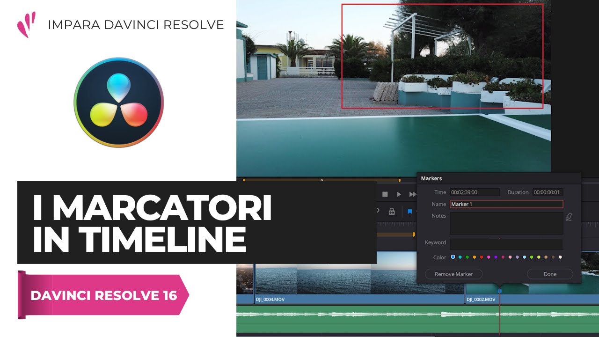Click Done in the Markers dialog

tap(550, 274)
